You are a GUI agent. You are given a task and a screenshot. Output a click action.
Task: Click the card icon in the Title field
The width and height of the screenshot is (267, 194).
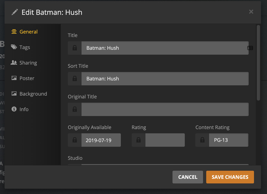[x=250, y=48]
